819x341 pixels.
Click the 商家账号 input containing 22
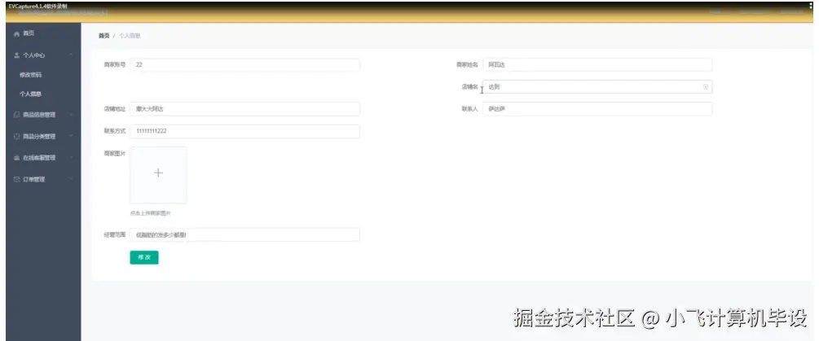click(245, 65)
